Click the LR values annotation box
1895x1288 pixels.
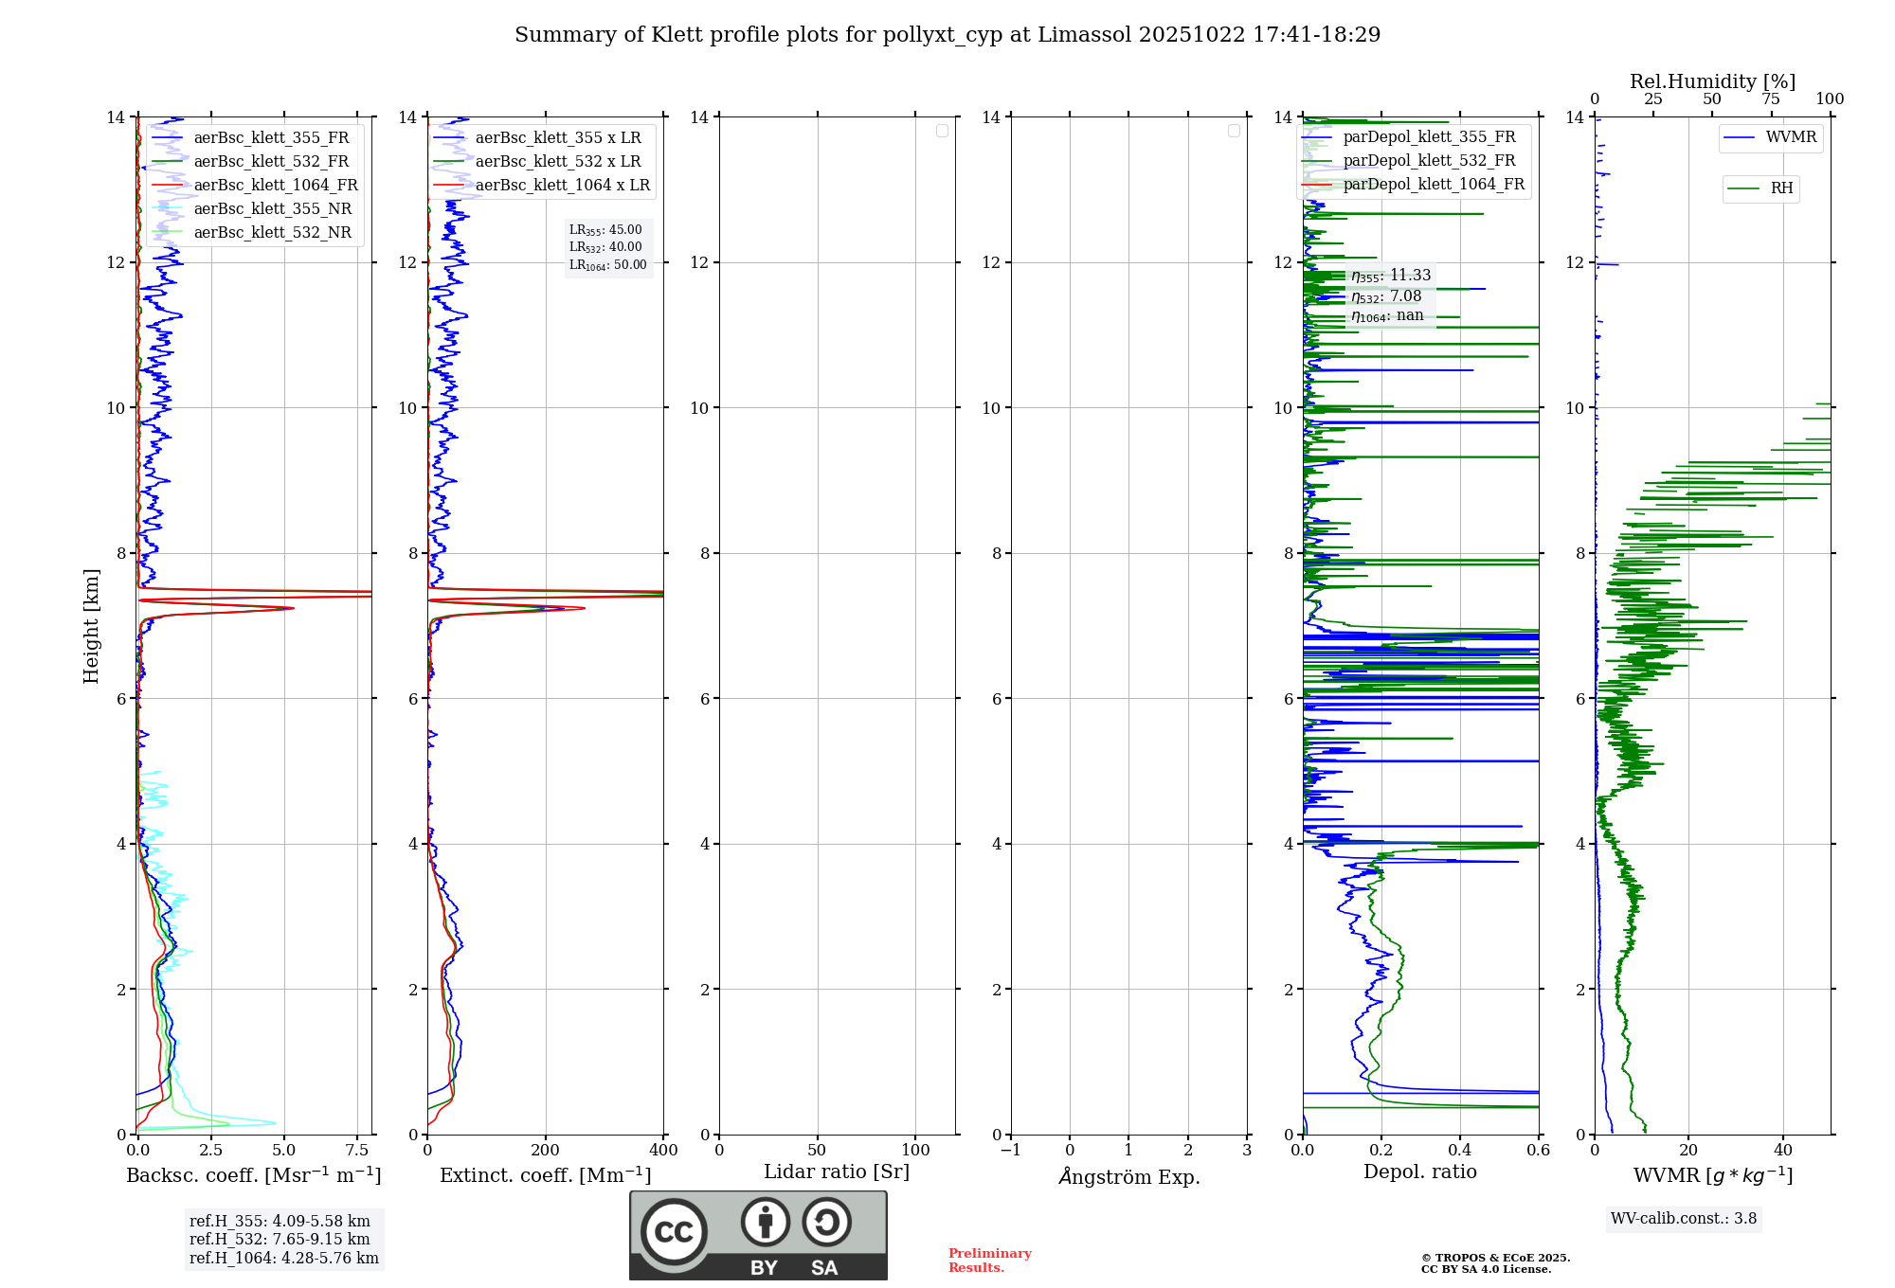[608, 247]
